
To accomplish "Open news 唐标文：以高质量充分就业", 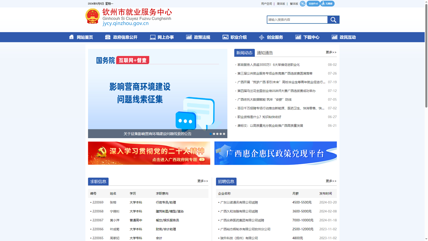I will pyautogui.click(x=270, y=126).
